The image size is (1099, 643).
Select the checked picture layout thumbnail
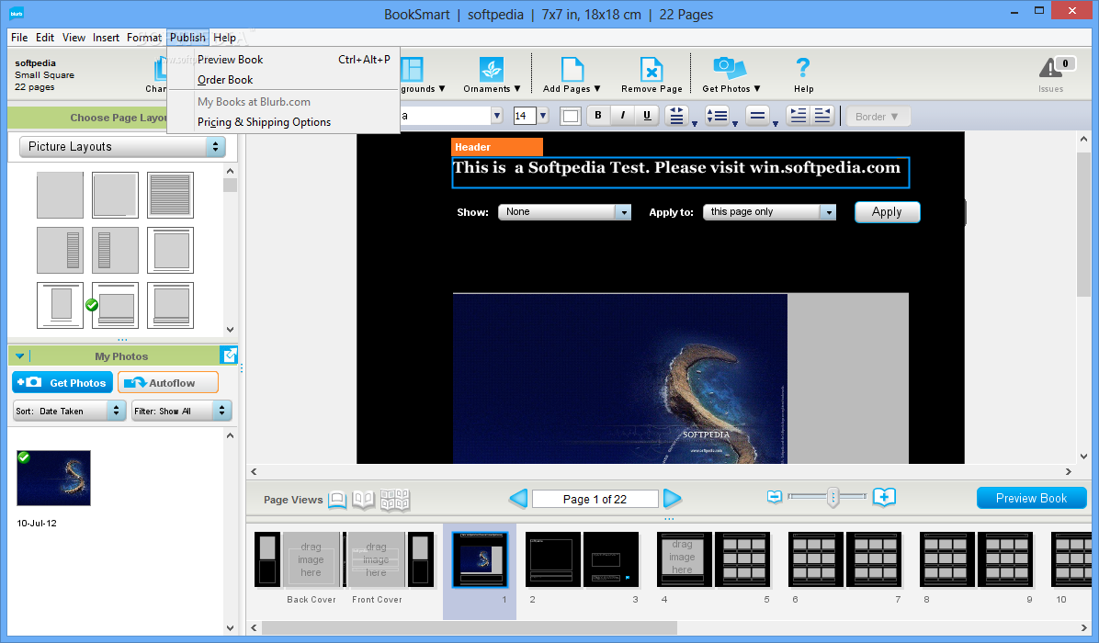[x=115, y=305]
